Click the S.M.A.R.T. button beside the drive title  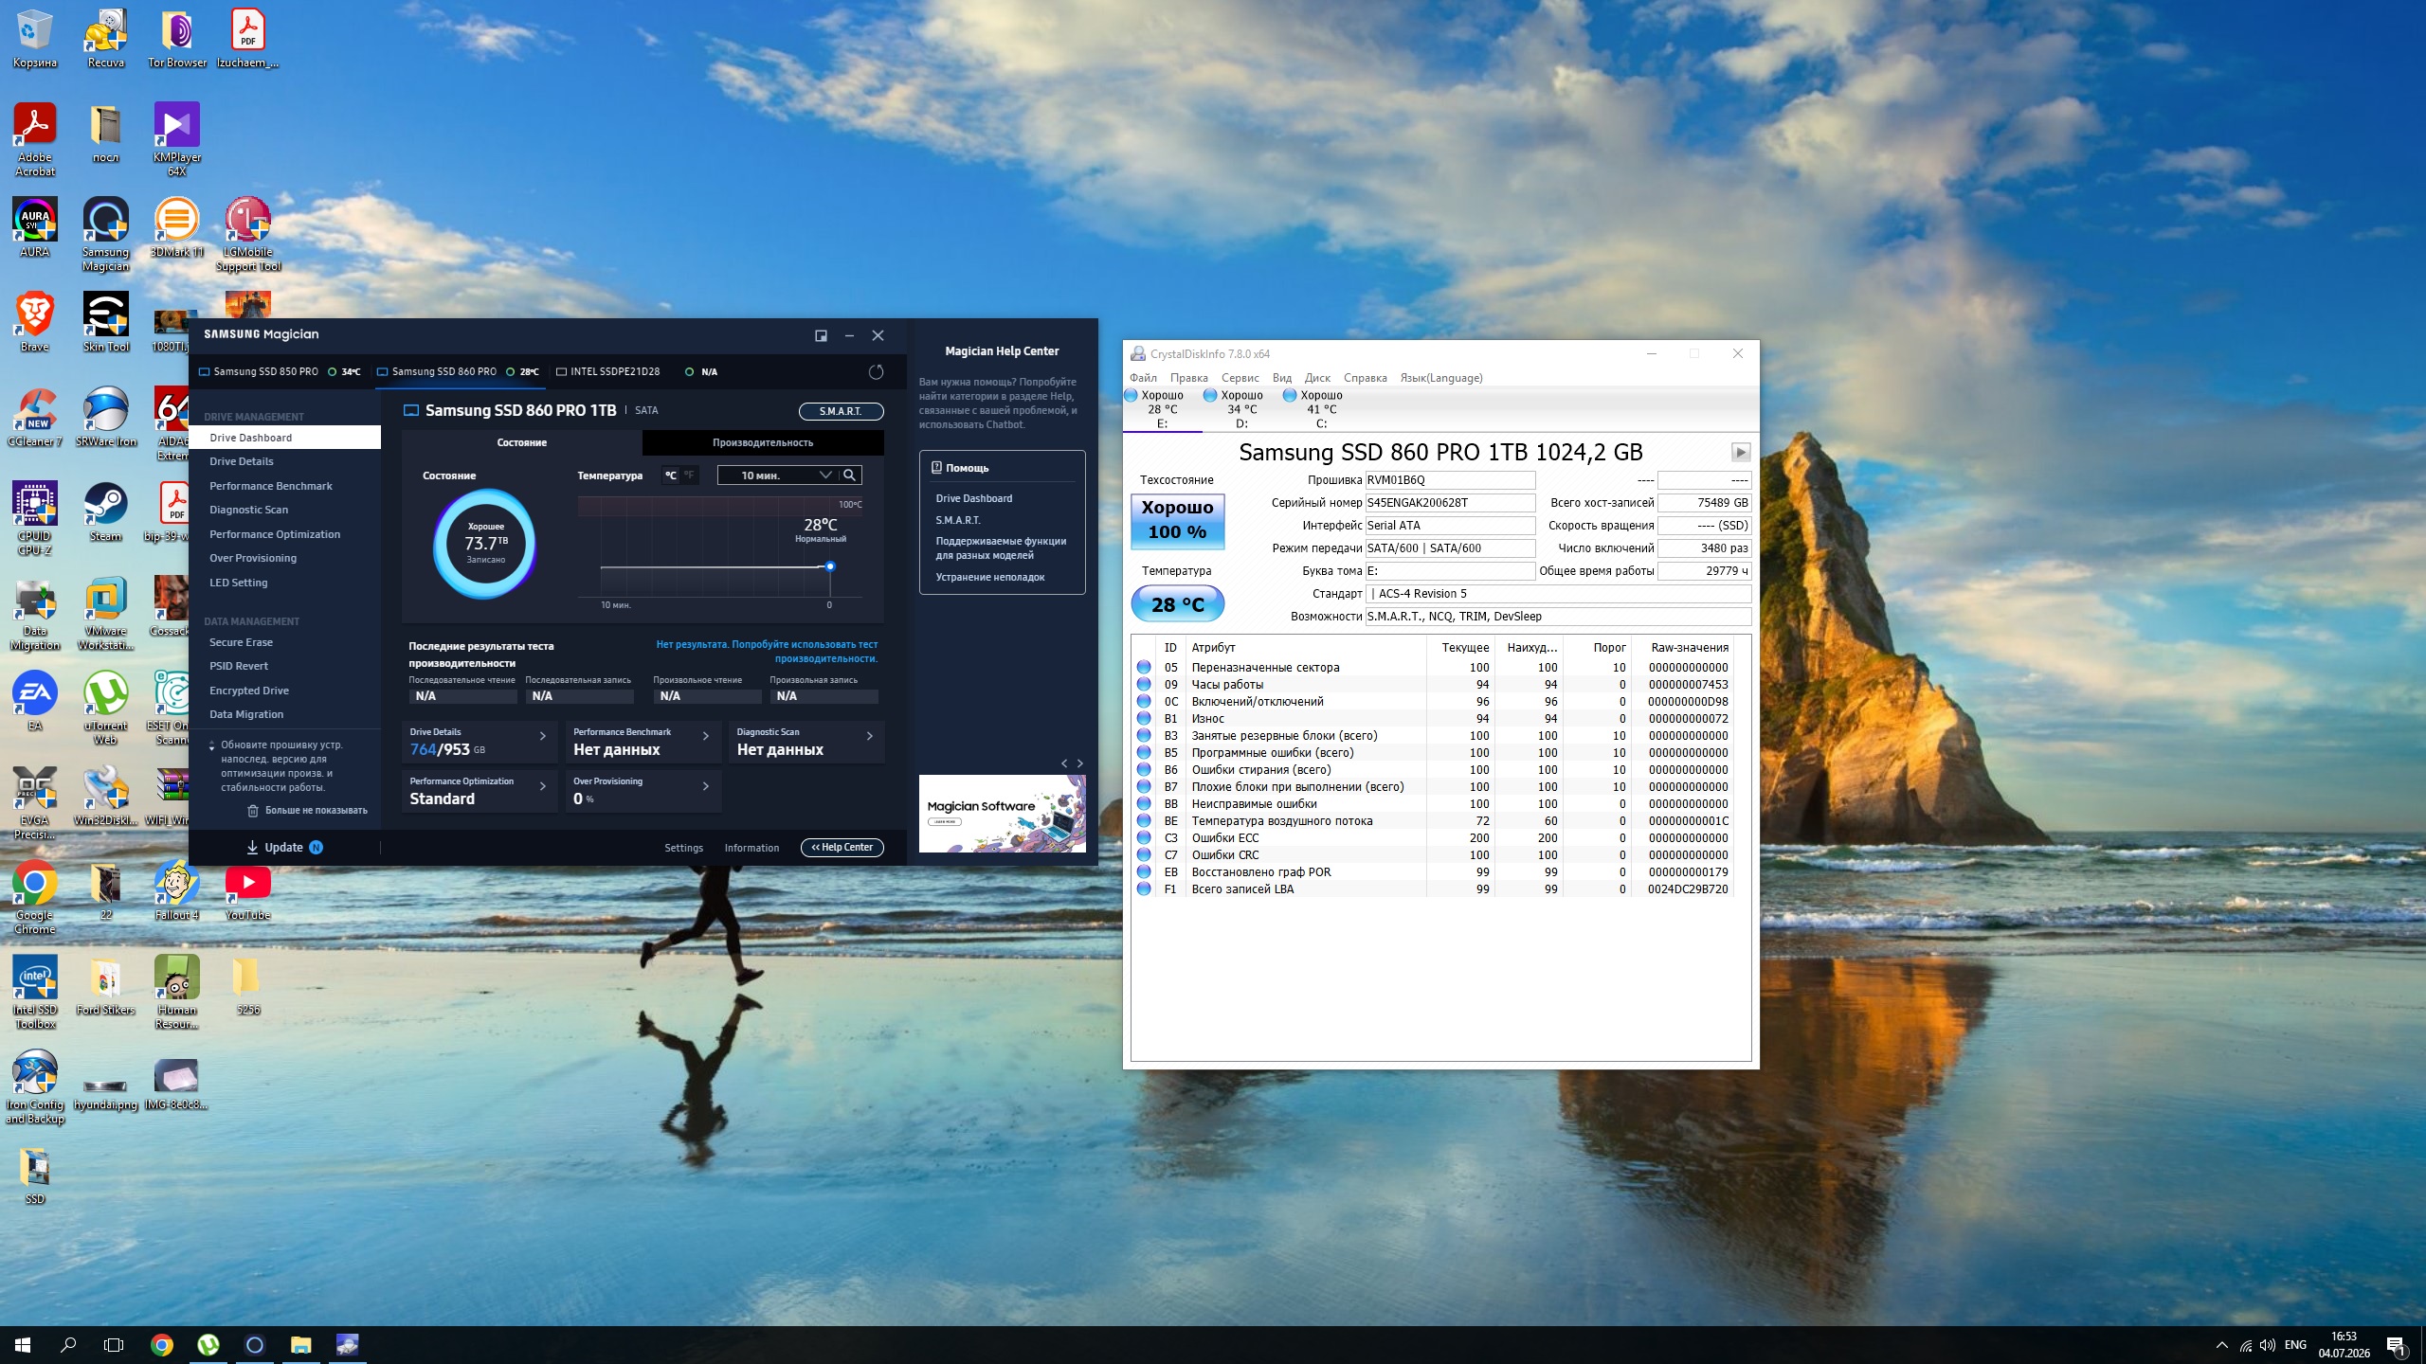[x=841, y=411]
